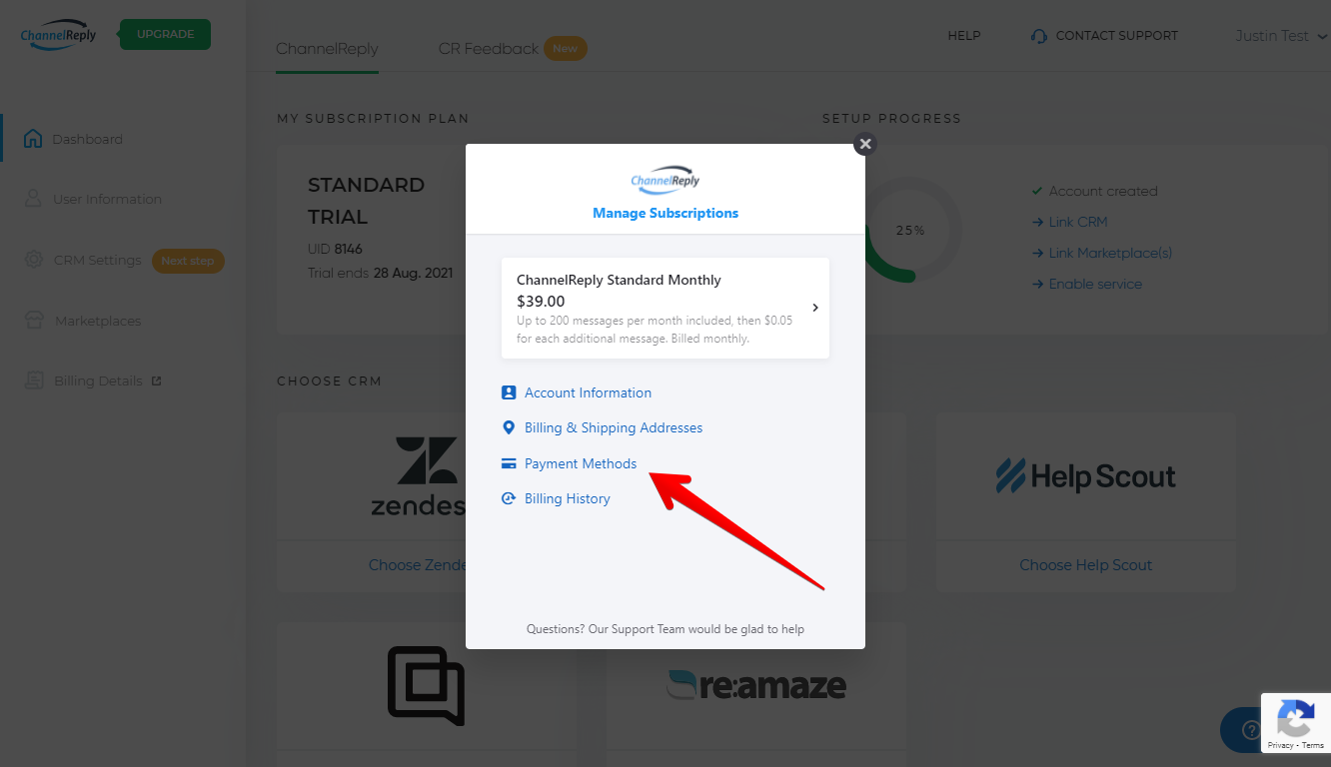
Task: Expand the ChannelReply Standard Monthly plan chevron
Action: 815,308
